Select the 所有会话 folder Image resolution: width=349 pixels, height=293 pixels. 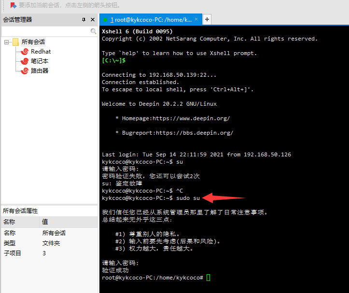(33, 42)
